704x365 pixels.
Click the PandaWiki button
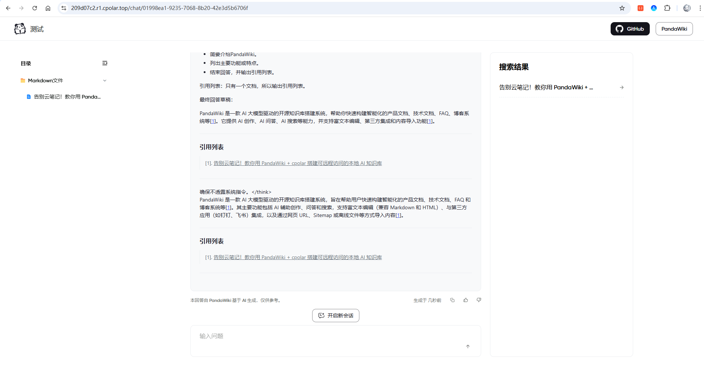[x=674, y=29]
